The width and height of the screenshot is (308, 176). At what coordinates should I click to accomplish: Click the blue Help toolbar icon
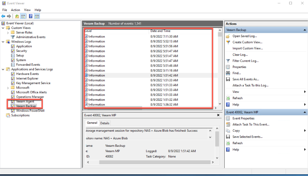point(31,16)
